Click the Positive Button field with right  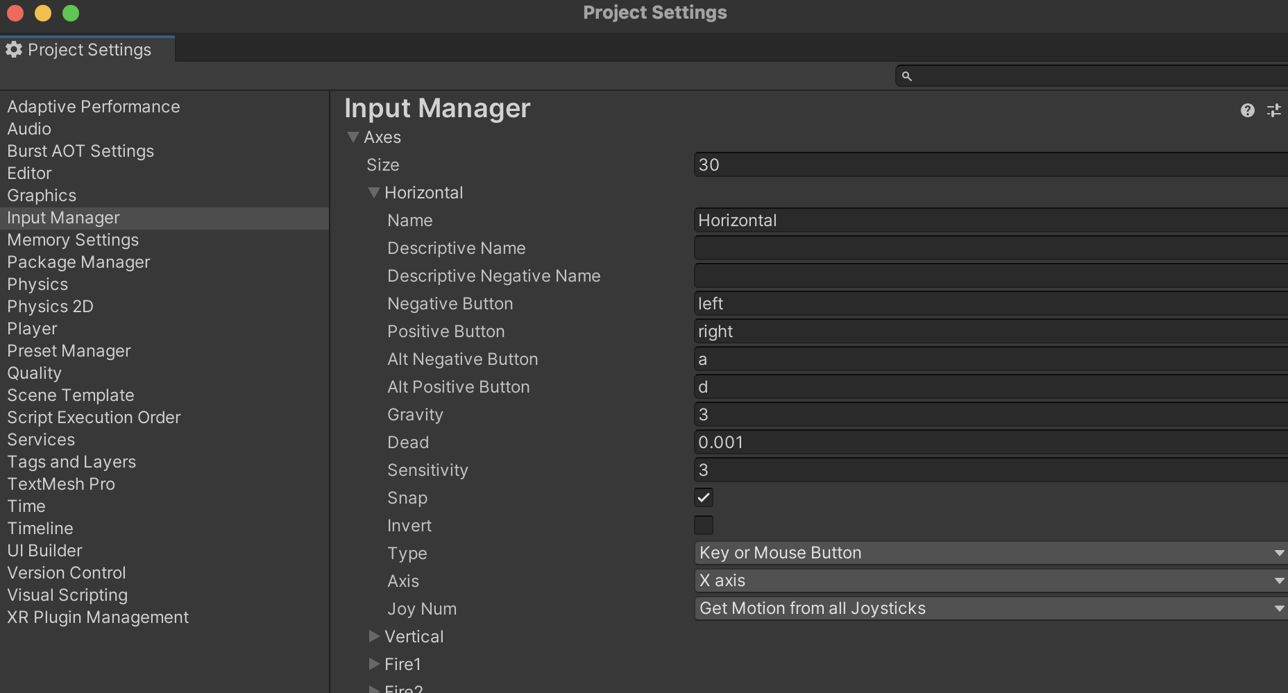pos(991,332)
